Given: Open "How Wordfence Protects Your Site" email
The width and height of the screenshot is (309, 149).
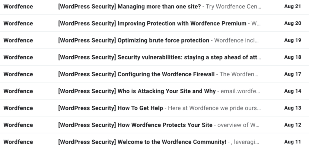Looking at the screenshot, I should (x=165, y=125).
